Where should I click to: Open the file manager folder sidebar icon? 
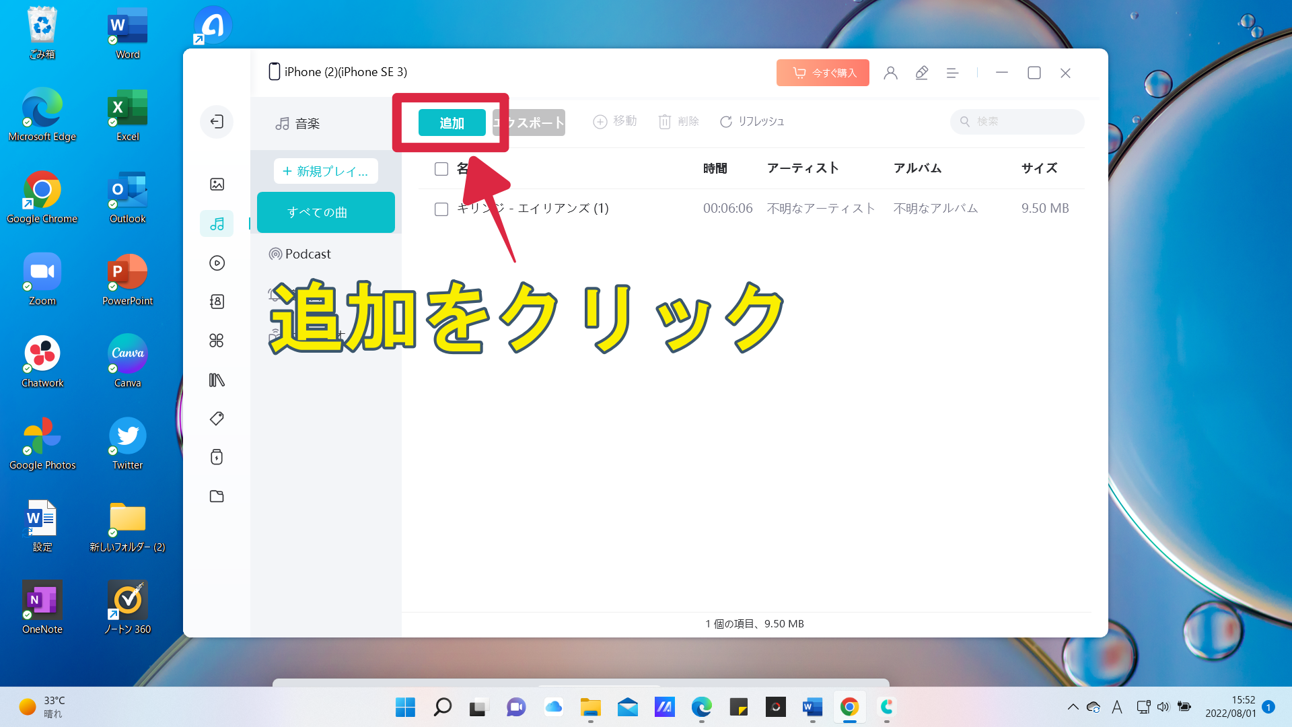click(x=217, y=496)
